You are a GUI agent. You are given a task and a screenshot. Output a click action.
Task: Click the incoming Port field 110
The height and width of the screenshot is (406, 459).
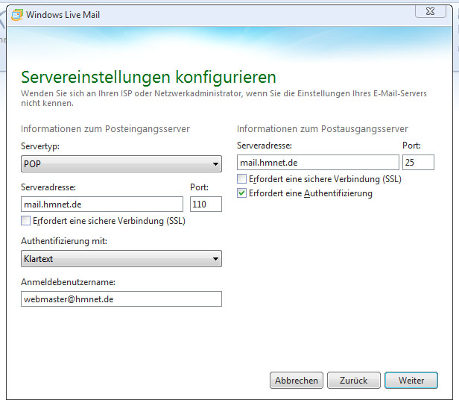tap(206, 204)
